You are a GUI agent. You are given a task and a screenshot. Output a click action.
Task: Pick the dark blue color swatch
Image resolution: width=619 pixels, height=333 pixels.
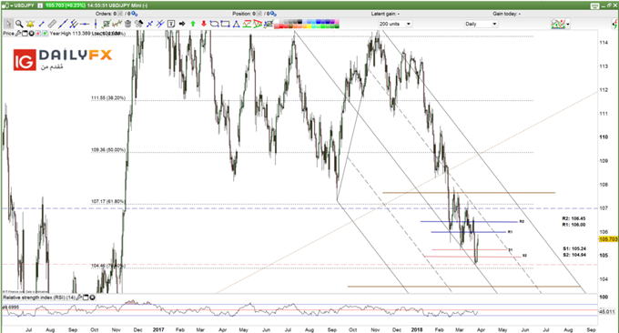tap(328, 21)
